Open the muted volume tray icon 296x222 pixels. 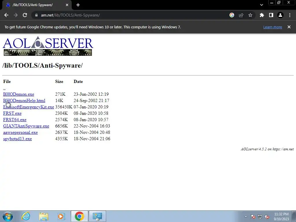tap(267, 217)
